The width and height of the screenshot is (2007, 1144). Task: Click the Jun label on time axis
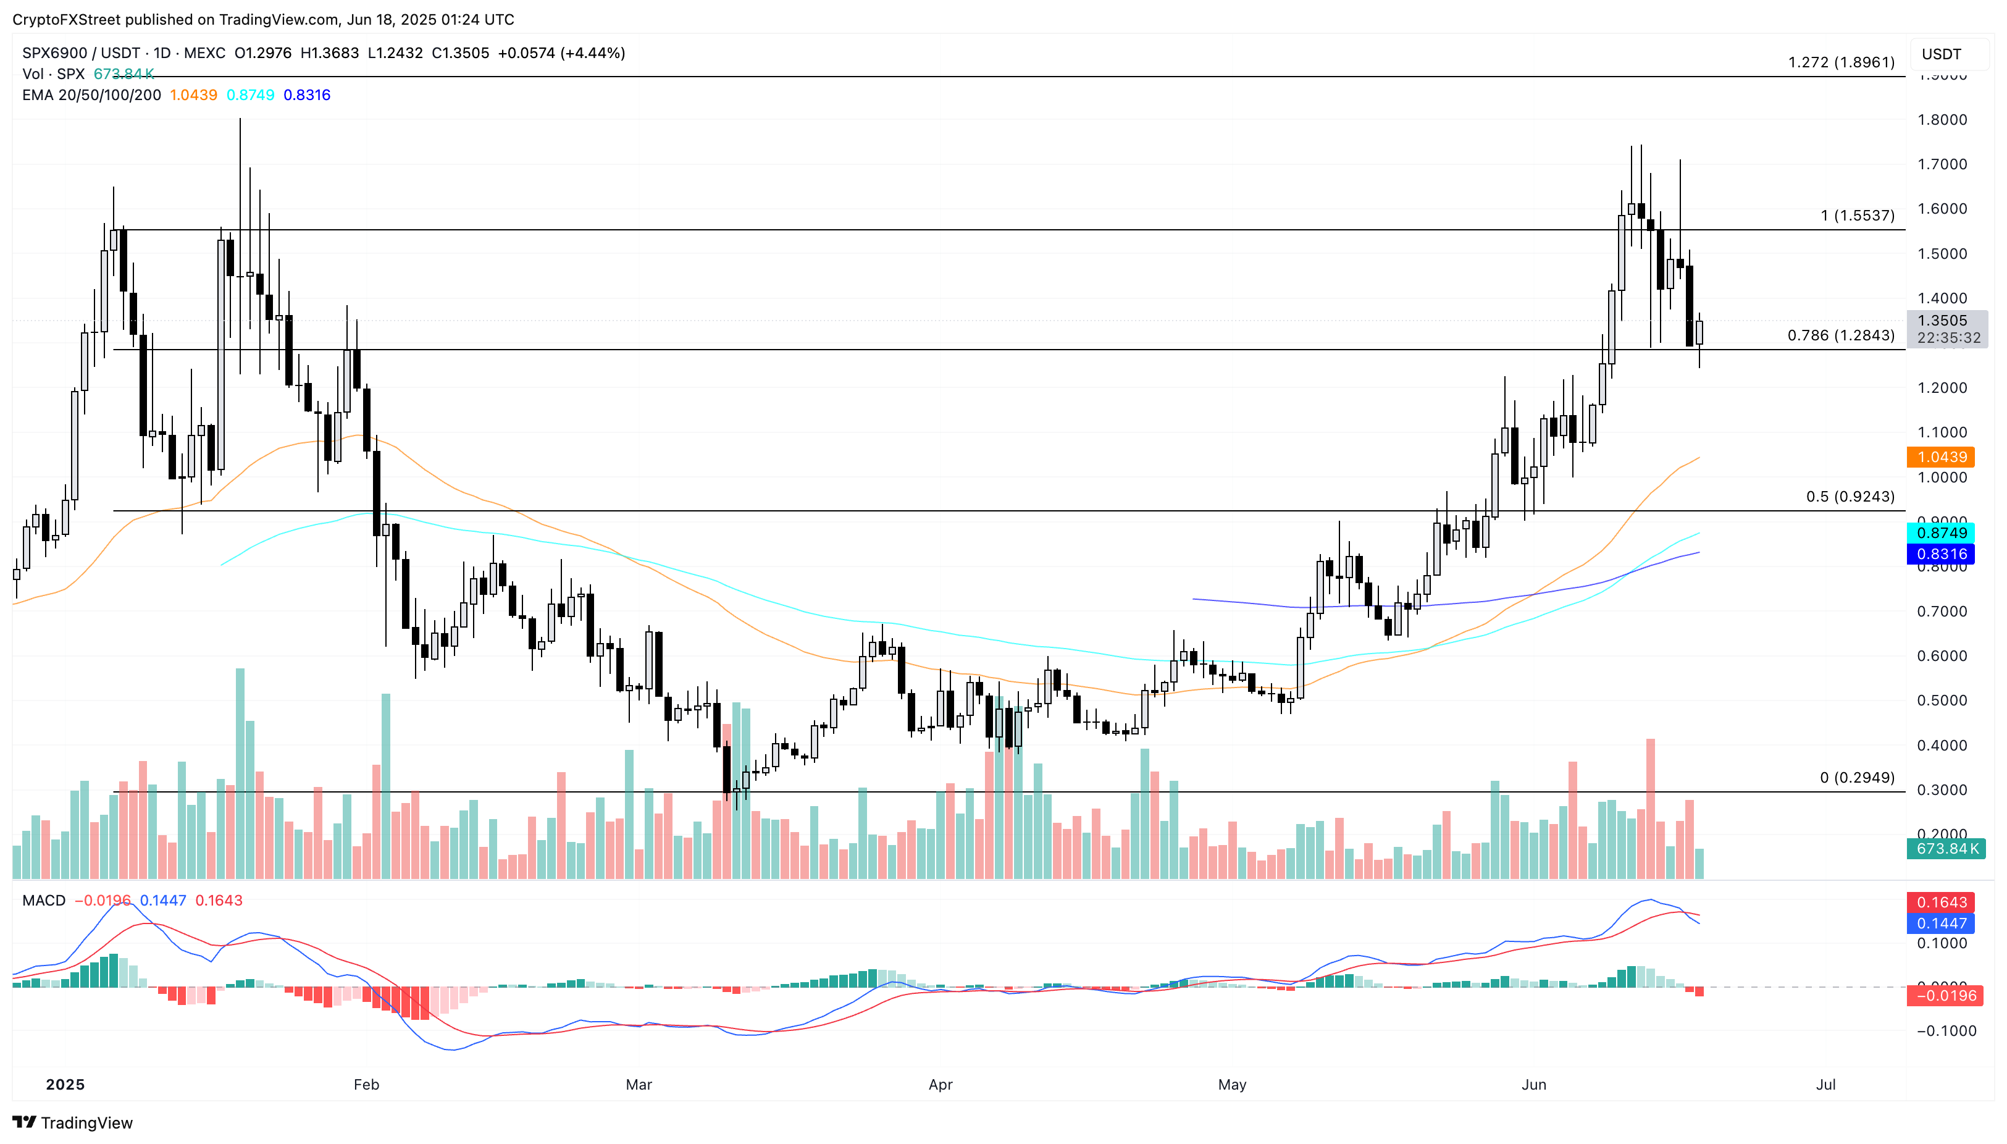tap(1533, 1084)
